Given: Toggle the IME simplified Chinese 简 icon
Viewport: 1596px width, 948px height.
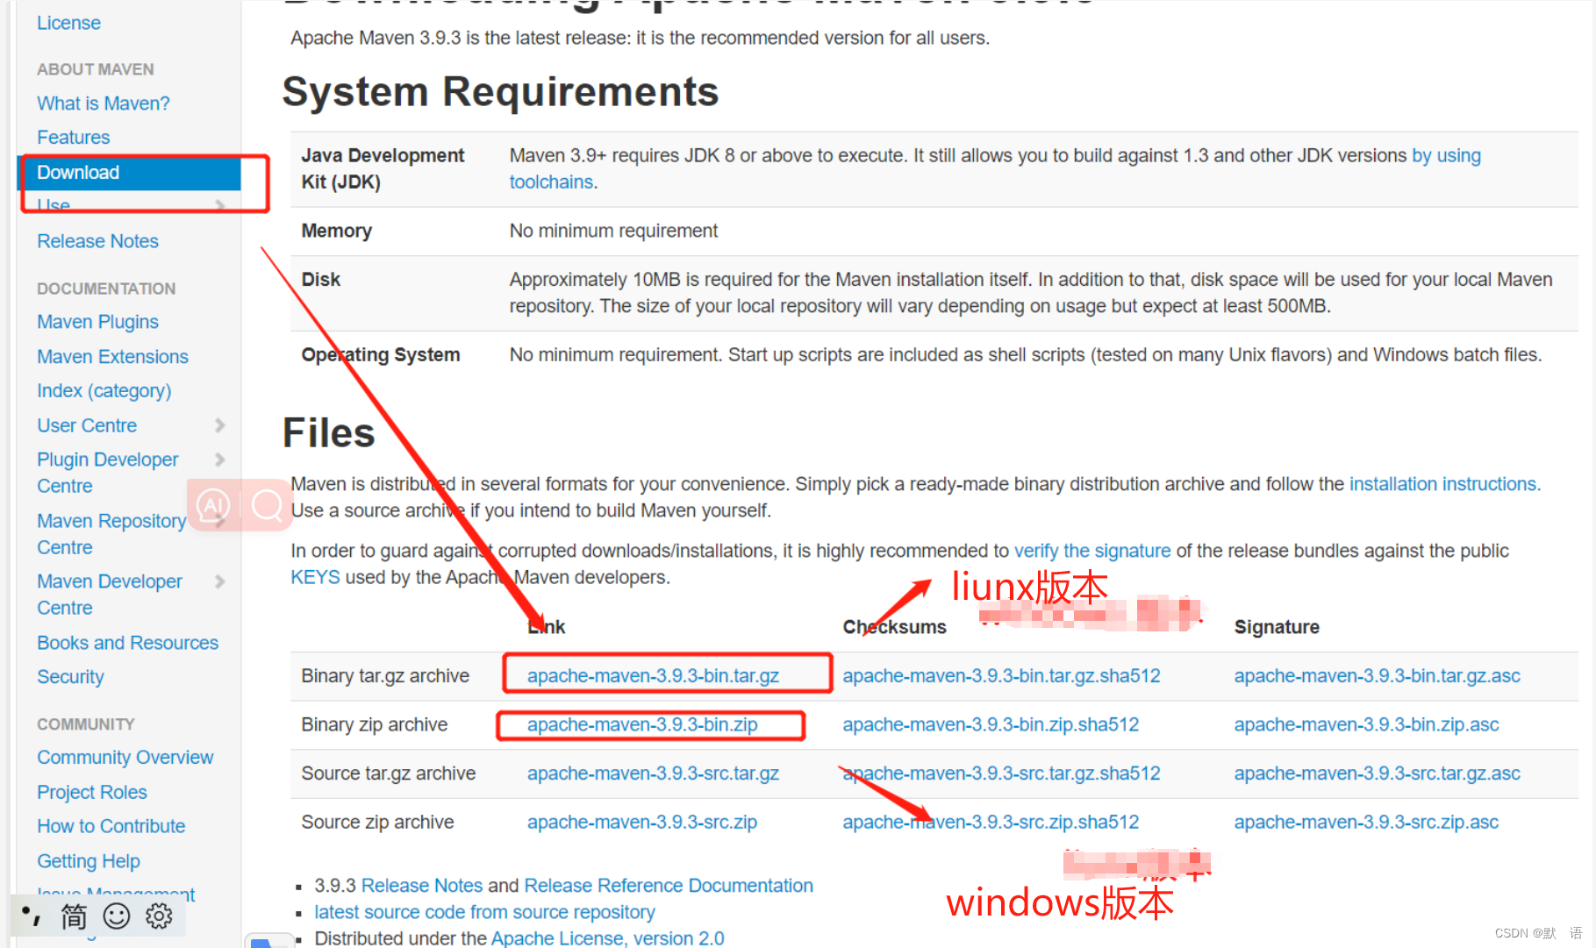Looking at the screenshot, I should click(74, 916).
